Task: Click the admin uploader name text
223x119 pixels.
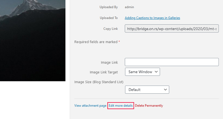Action: (x=129, y=7)
